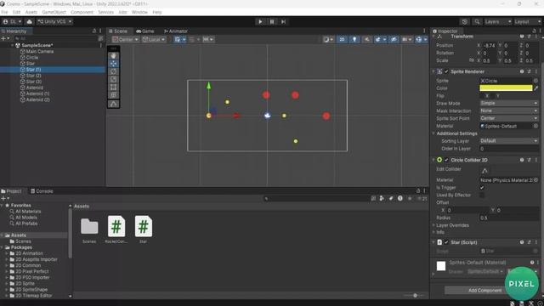Viewport: 544px width, 306px height.
Task: Select the Star script asset
Action: pos(144,229)
